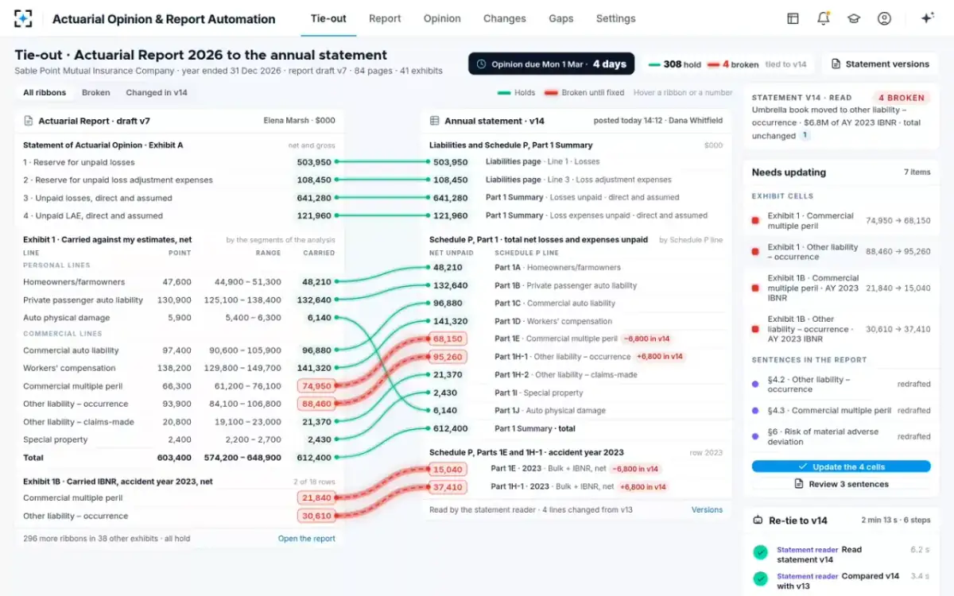The width and height of the screenshot is (954, 596).
Task: Click the document icon beside Actuarial Report draft v7
Action: (x=29, y=121)
